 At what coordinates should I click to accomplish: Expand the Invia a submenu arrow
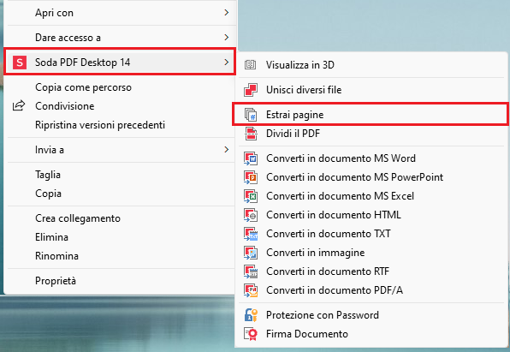pyautogui.click(x=227, y=150)
